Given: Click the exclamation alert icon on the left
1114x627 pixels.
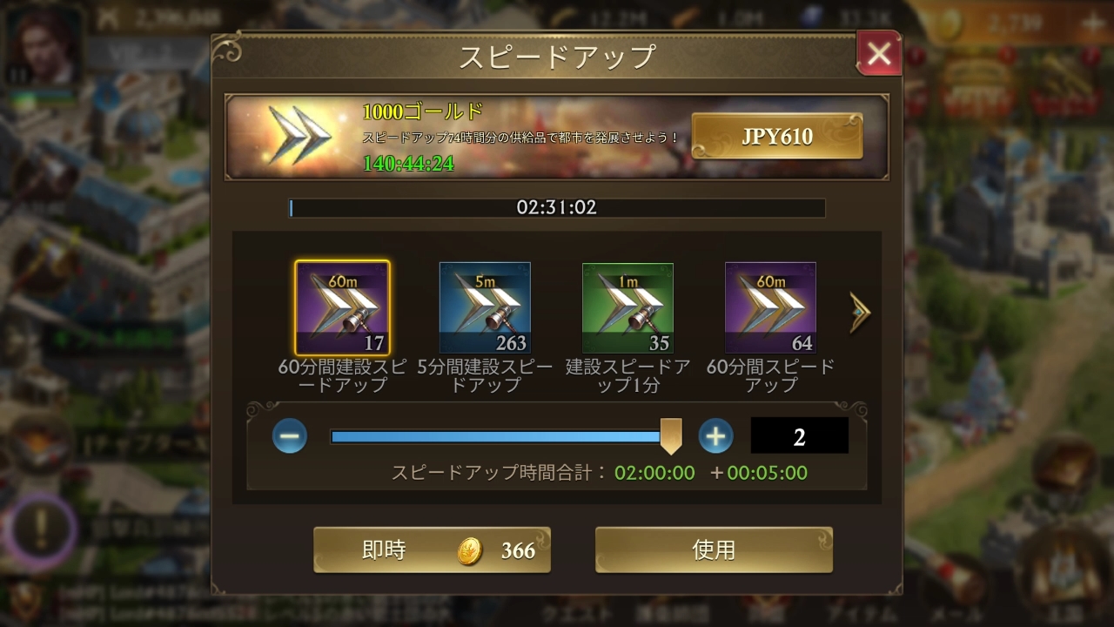Looking at the screenshot, I should (x=41, y=527).
